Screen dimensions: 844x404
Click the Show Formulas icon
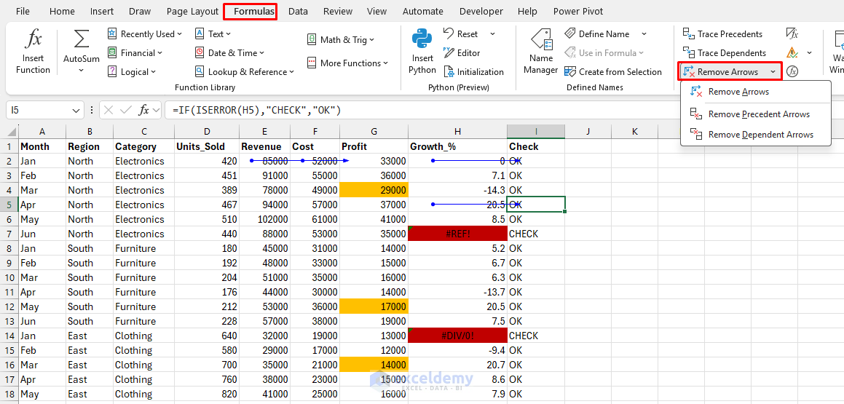(792, 34)
